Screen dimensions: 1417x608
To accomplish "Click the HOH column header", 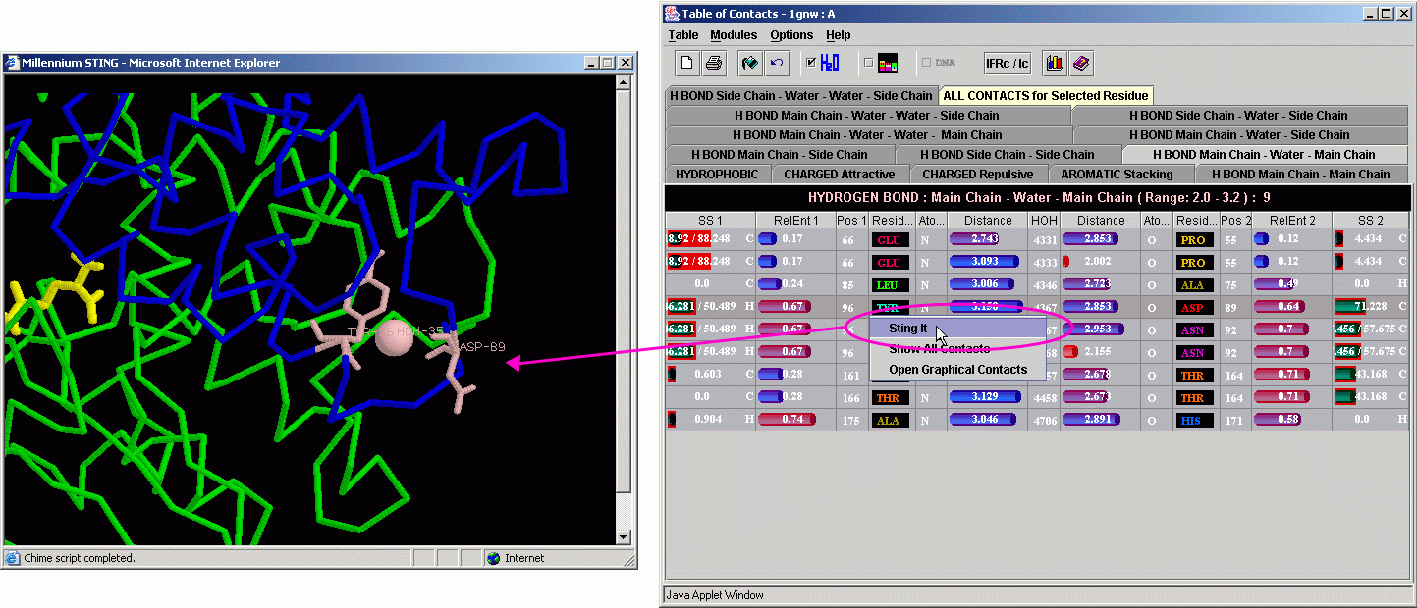I will click(1044, 221).
